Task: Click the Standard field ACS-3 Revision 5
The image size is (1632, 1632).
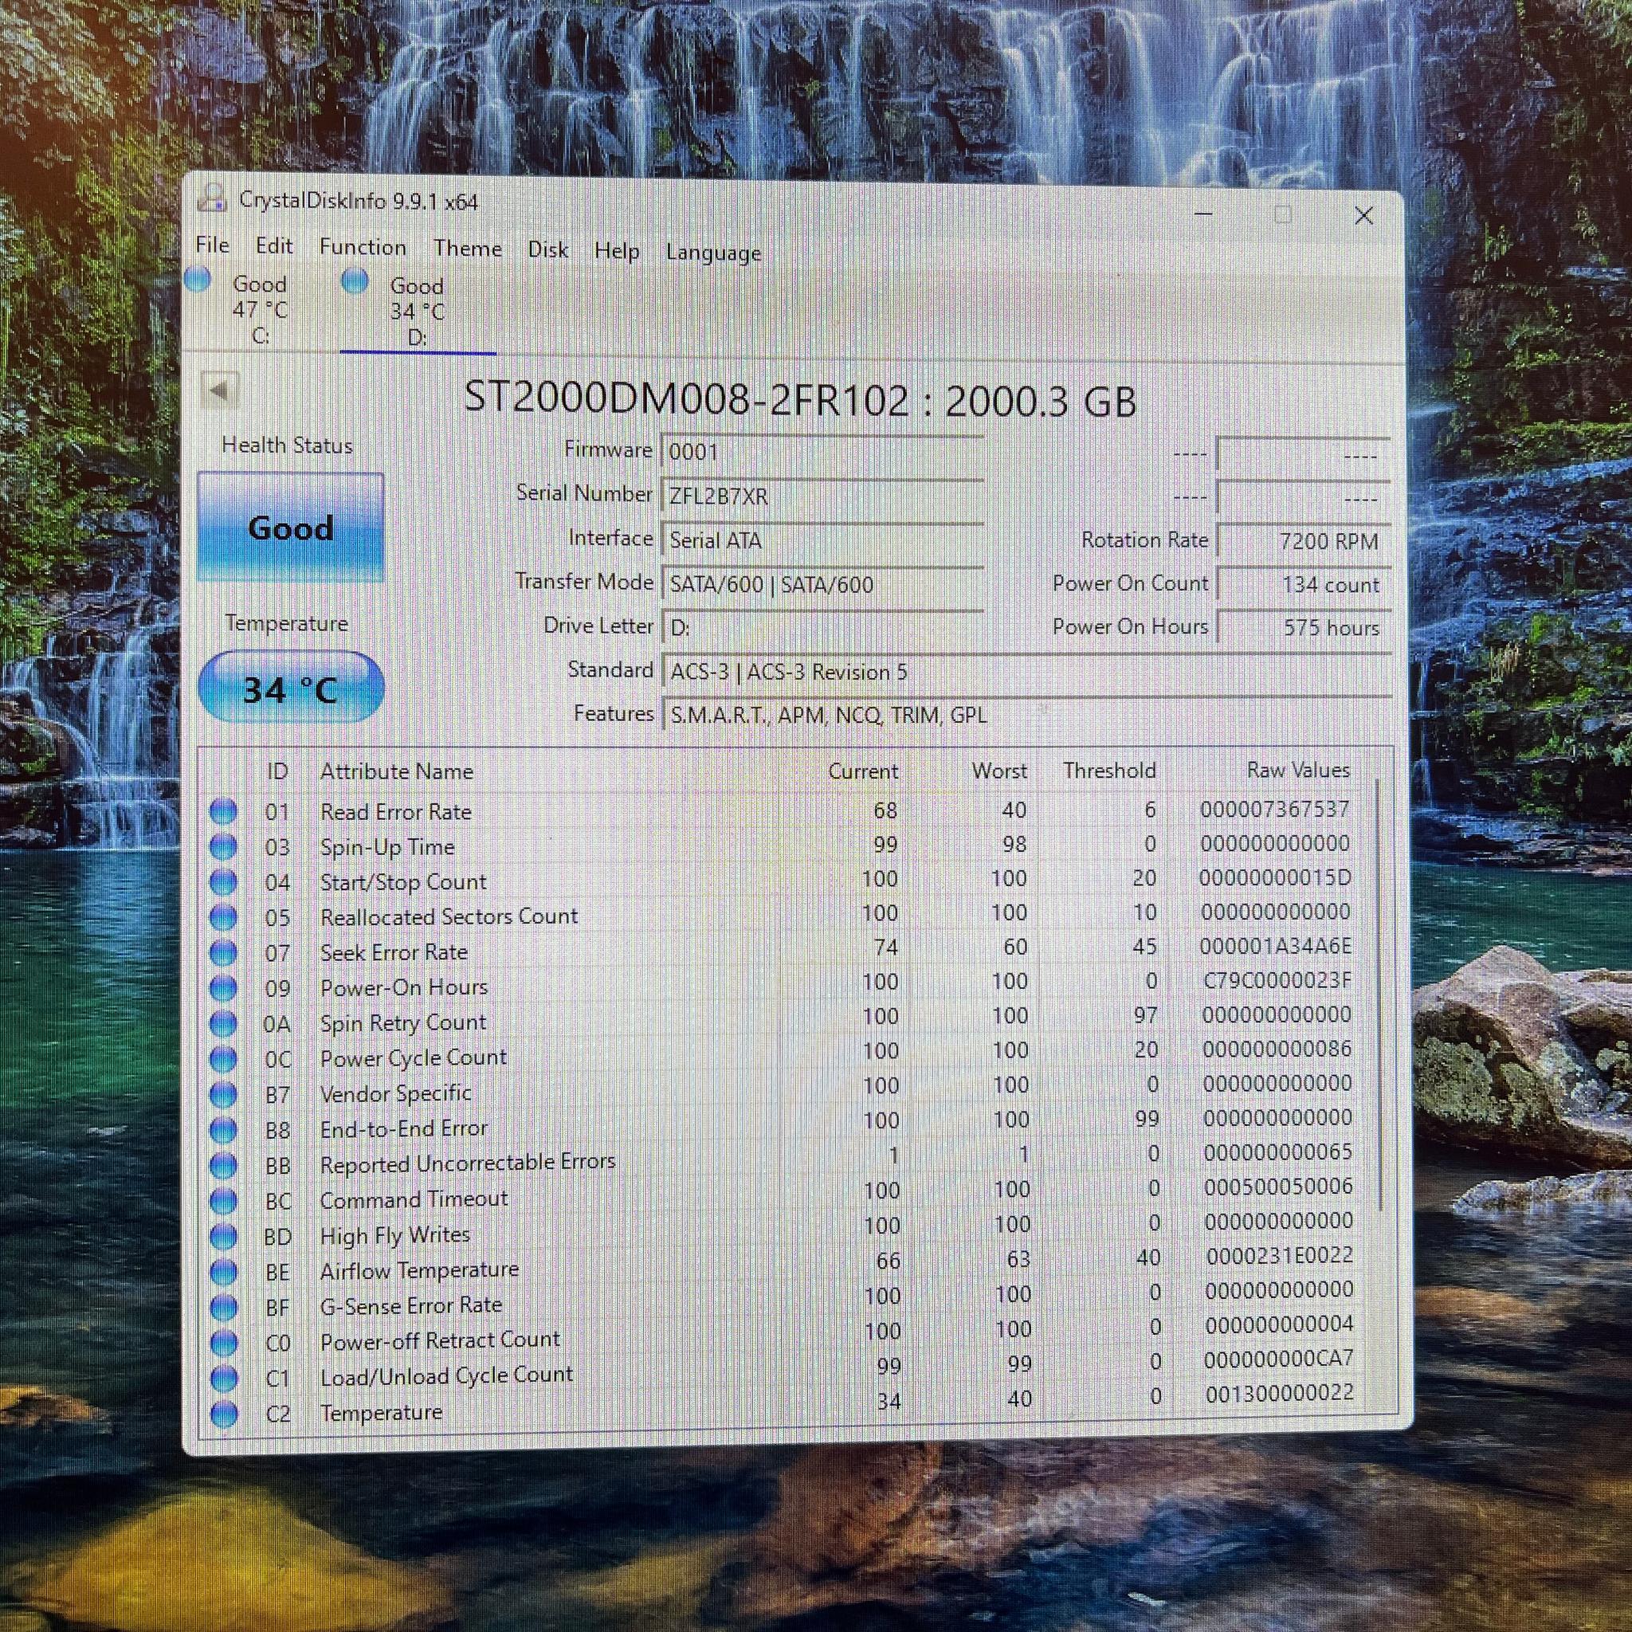Action: (1027, 673)
